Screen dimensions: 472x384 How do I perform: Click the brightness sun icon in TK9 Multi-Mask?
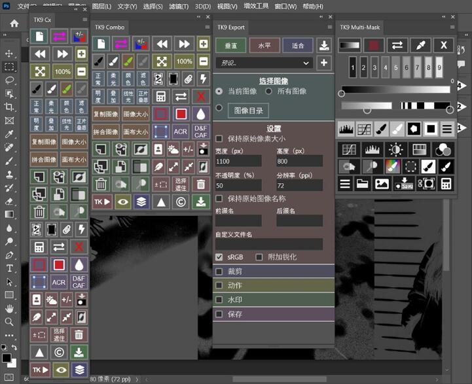coord(395,149)
